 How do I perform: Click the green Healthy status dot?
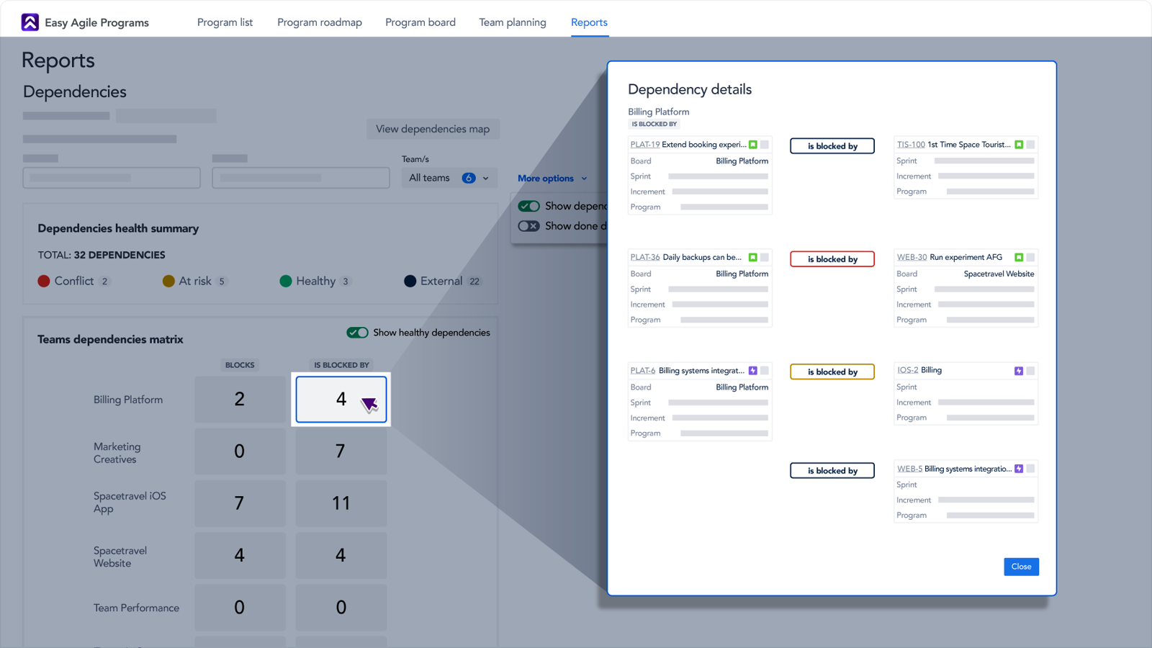(x=287, y=281)
